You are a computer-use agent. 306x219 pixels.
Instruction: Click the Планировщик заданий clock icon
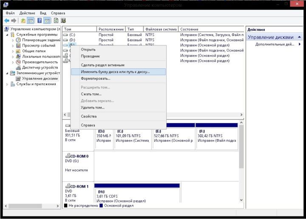pos(18,40)
